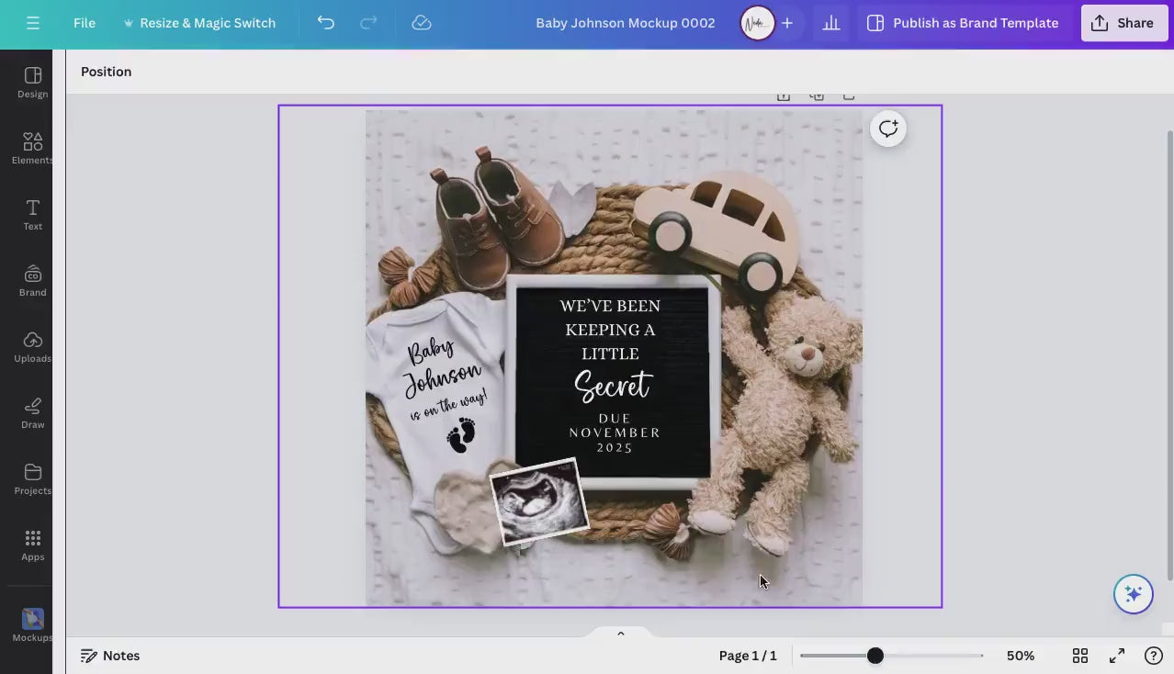Open the Resize & Magic Switch menu
Image resolution: width=1174 pixels, height=674 pixels.
[199, 23]
